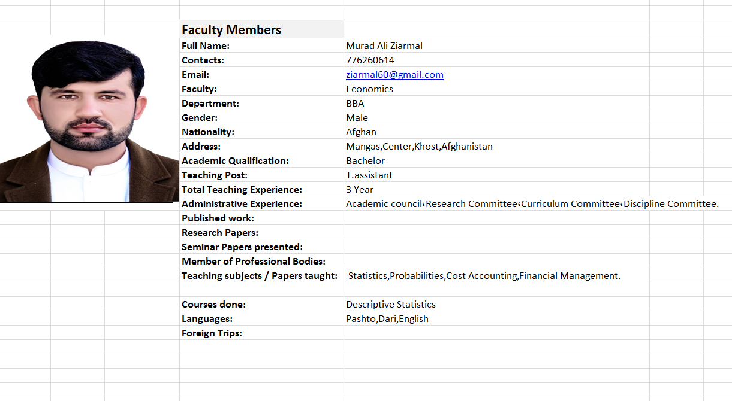Image resolution: width=732 pixels, height=401 pixels.
Task: Click the Member of Professional Bodies: label
Action: [x=254, y=261]
